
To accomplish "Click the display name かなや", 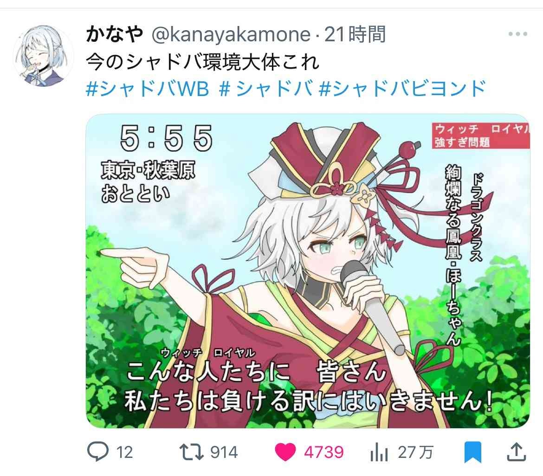I will (x=114, y=34).
